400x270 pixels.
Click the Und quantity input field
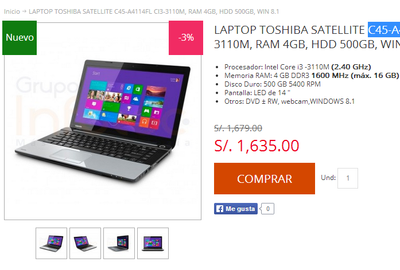tap(347, 178)
